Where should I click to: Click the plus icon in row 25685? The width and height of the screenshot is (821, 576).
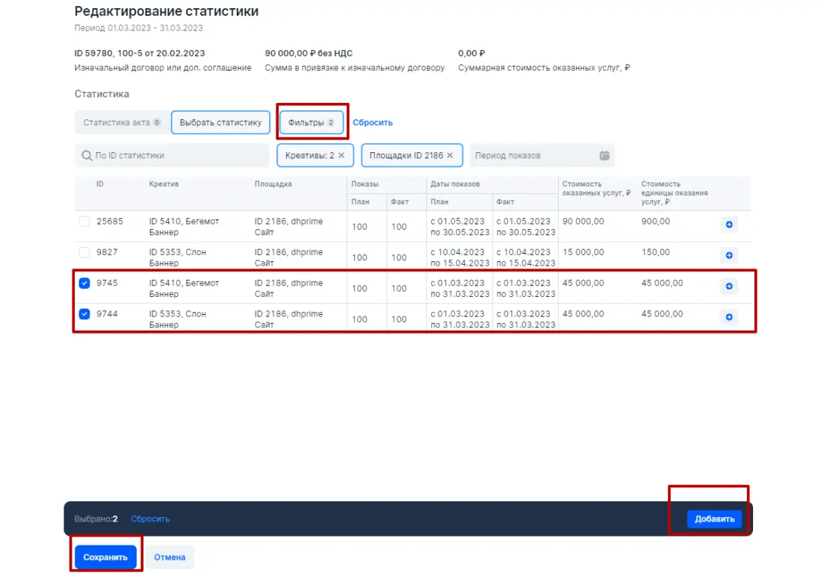point(728,225)
